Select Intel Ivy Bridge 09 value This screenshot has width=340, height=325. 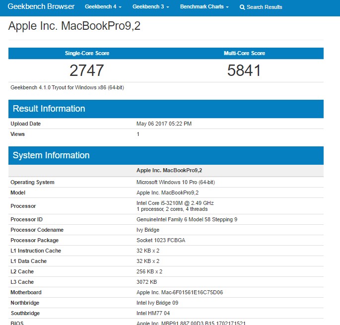coord(157,303)
